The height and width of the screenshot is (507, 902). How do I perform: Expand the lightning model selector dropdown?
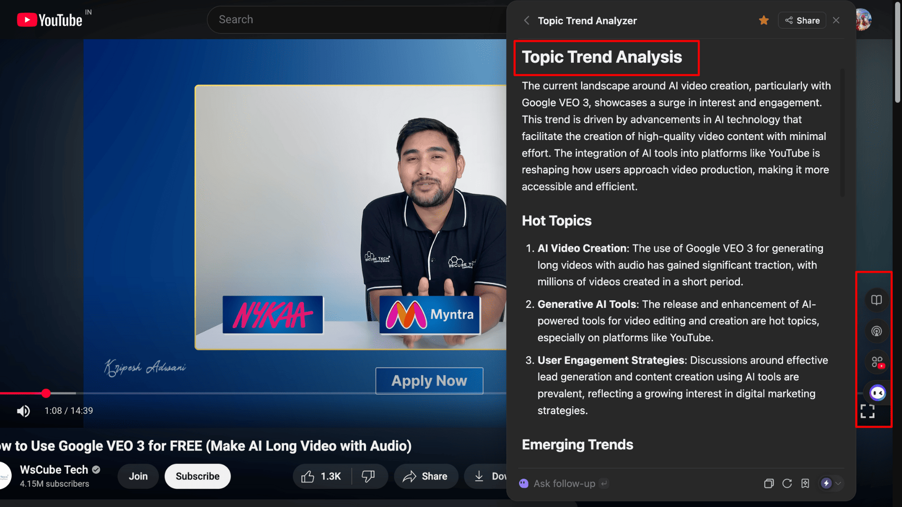[838, 484]
